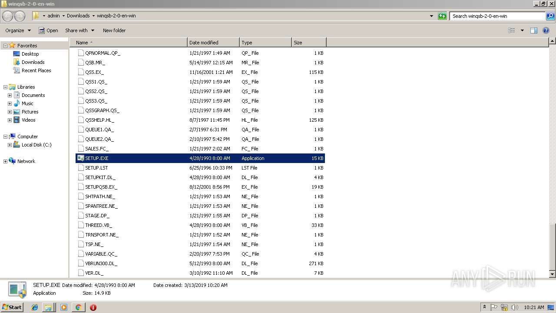556x313 pixels.
Task: Sort by the Name column header
Action: pyautogui.click(x=128, y=43)
